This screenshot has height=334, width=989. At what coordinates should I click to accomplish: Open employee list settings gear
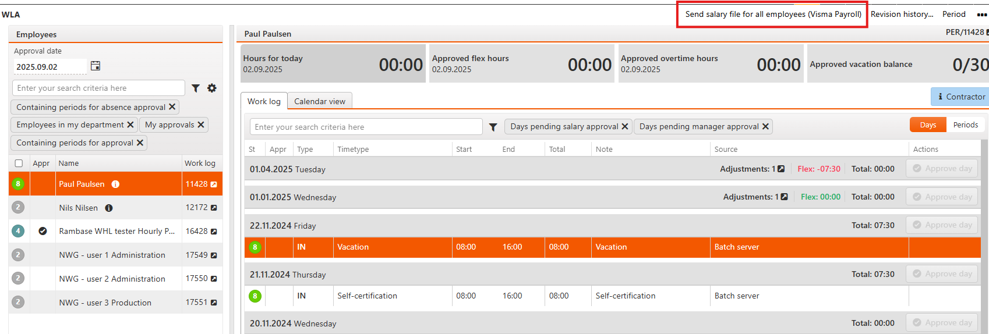pyautogui.click(x=212, y=88)
